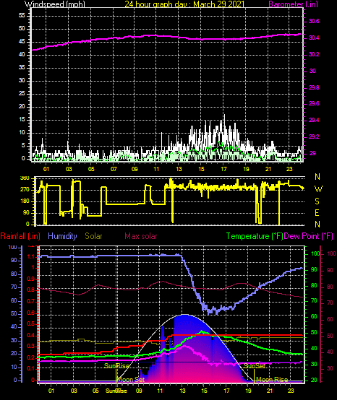The height and width of the screenshot is (400, 337).
Task: Click the 29.2 barometer scale value
Action: click(x=314, y=136)
